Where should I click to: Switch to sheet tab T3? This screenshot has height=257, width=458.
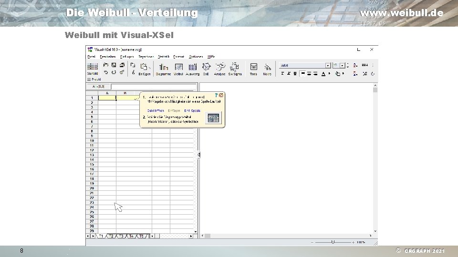coord(121,236)
